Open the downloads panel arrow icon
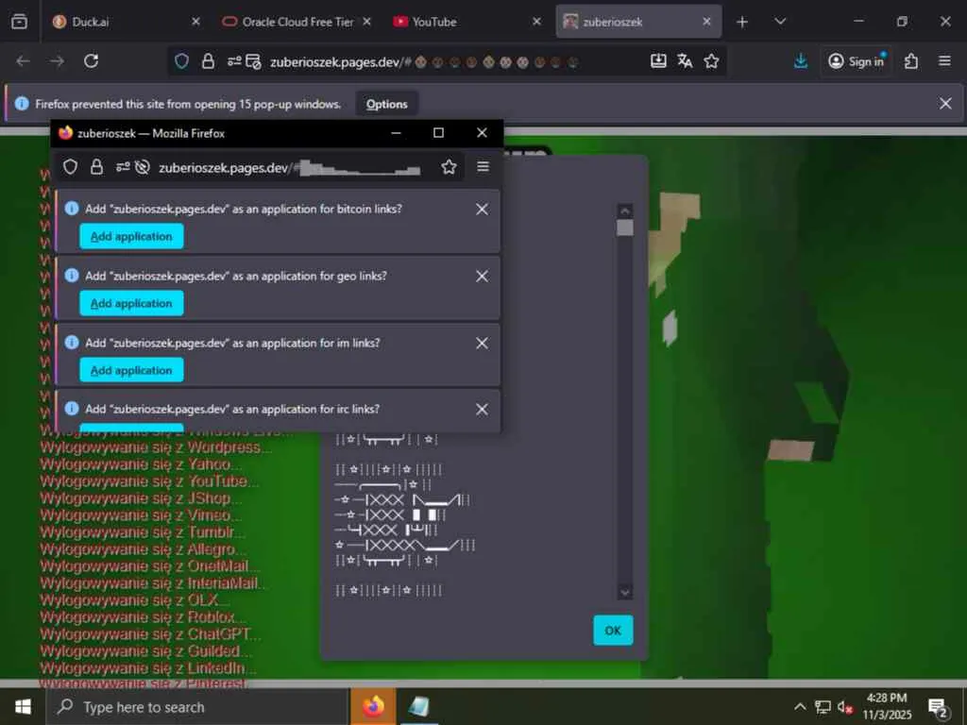The height and width of the screenshot is (725, 967). point(801,61)
